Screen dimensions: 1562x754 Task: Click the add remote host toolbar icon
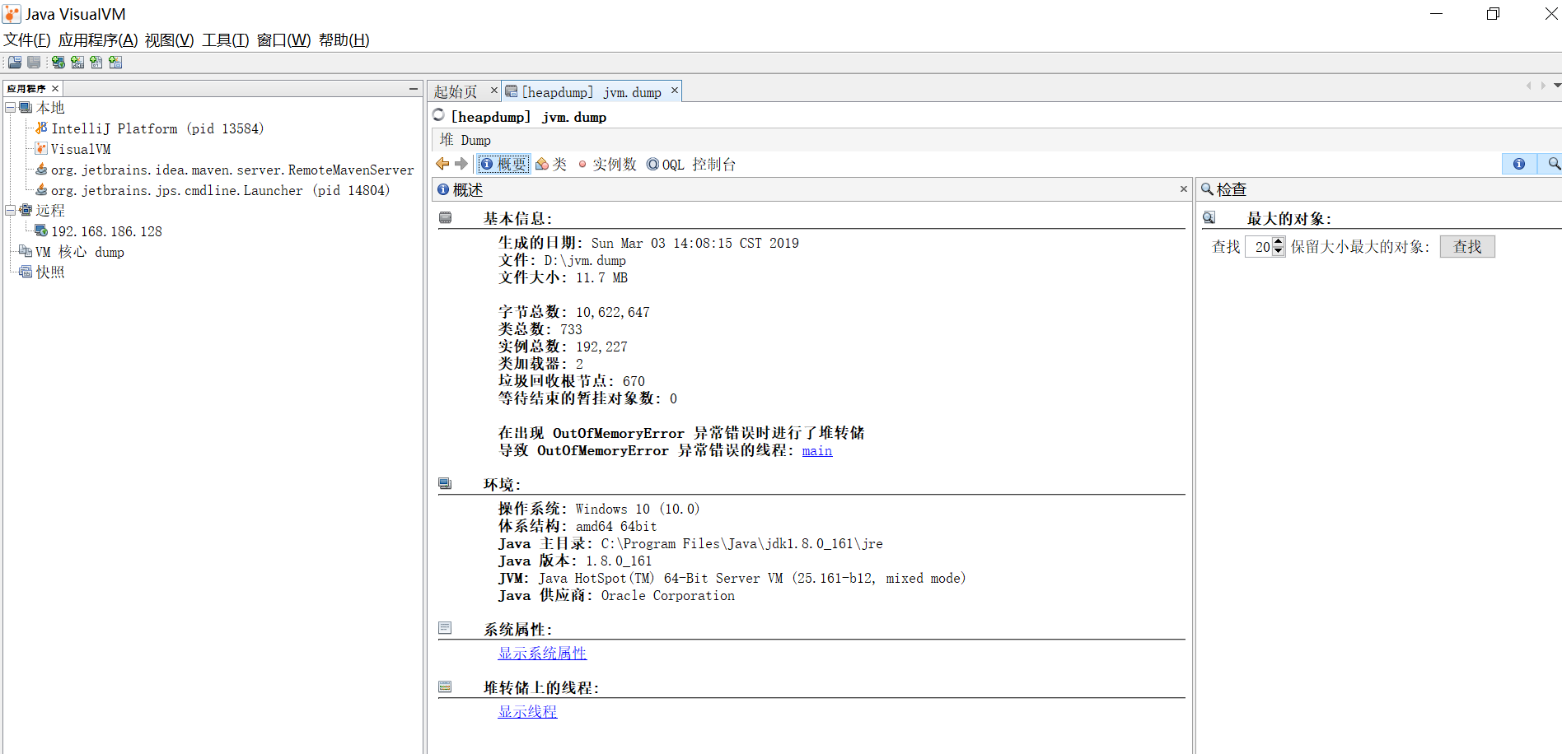[58, 63]
